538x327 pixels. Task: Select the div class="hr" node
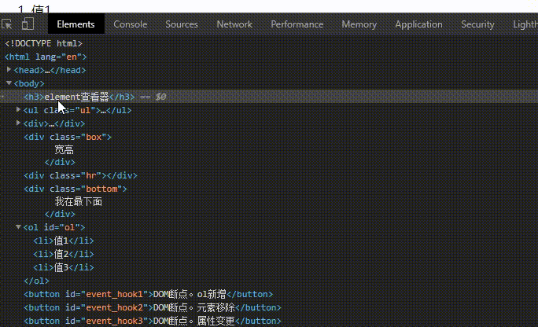(x=80, y=175)
